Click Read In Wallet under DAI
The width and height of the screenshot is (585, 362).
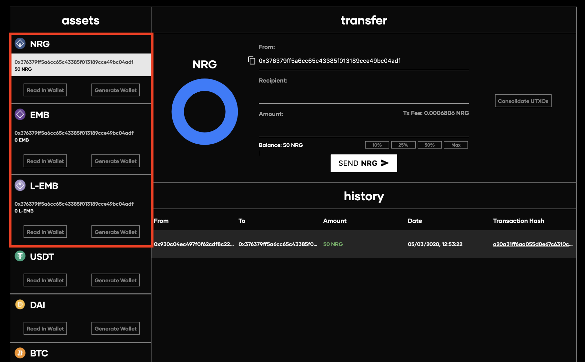pos(45,328)
